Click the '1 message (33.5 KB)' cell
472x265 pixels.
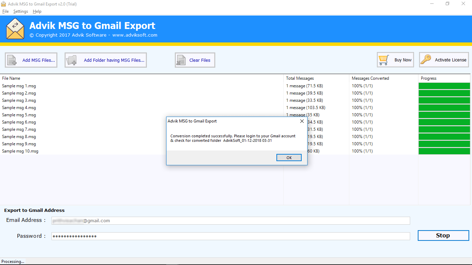coord(304,100)
